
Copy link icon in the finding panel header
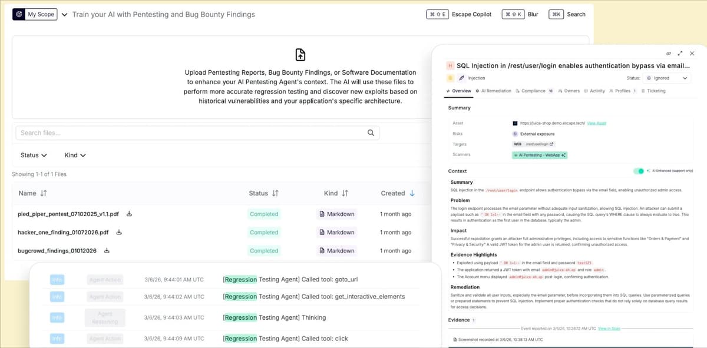669,53
